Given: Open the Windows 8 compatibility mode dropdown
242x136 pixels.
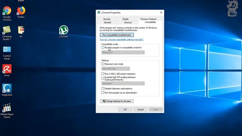Looking at the screenshot, I should [x=123, y=53].
